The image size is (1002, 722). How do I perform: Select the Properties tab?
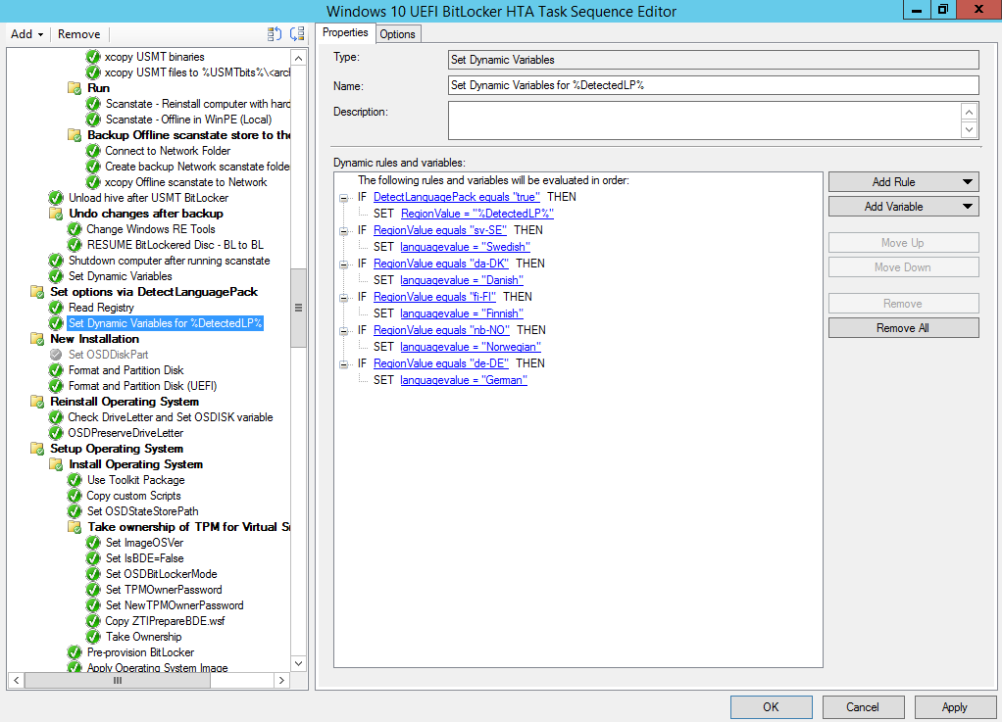pyautogui.click(x=345, y=32)
